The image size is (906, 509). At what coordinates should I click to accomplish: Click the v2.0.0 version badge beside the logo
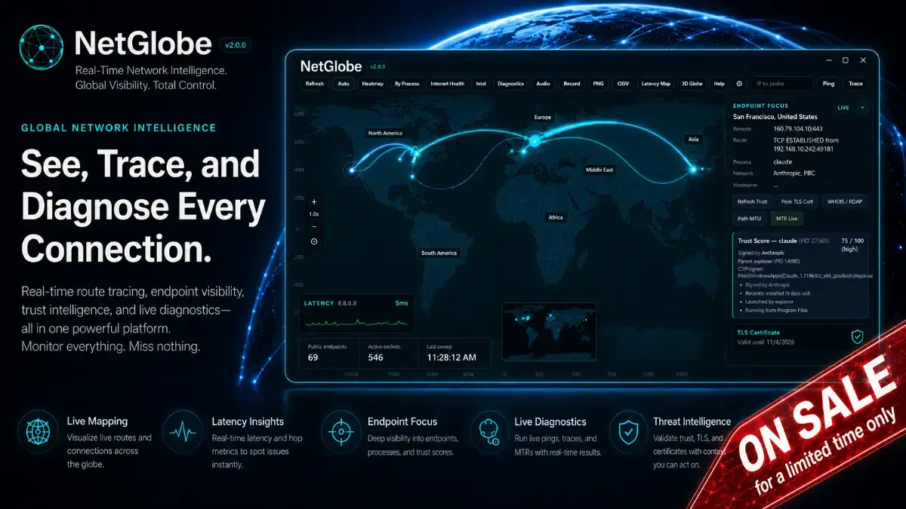[236, 45]
